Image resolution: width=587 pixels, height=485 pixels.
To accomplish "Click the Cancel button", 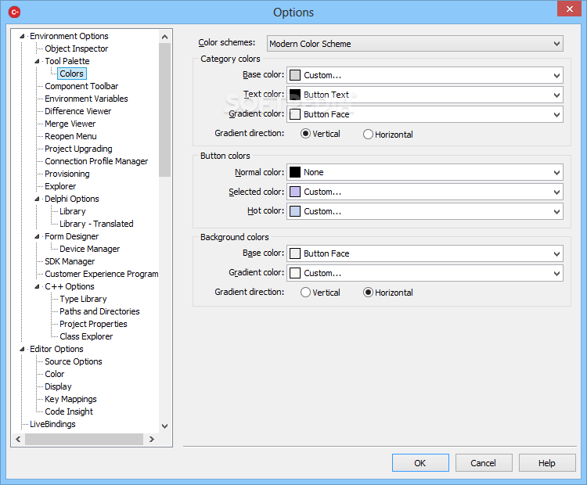I will tap(484, 463).
